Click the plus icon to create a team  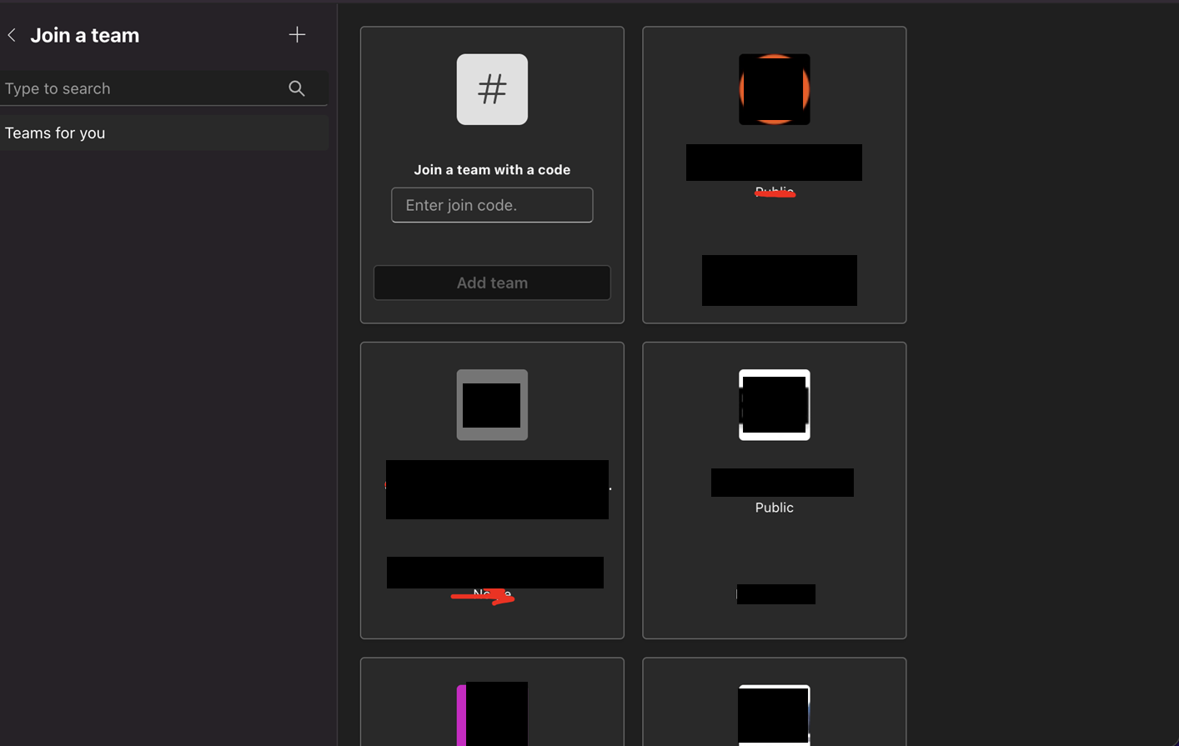tap(297, 34)
